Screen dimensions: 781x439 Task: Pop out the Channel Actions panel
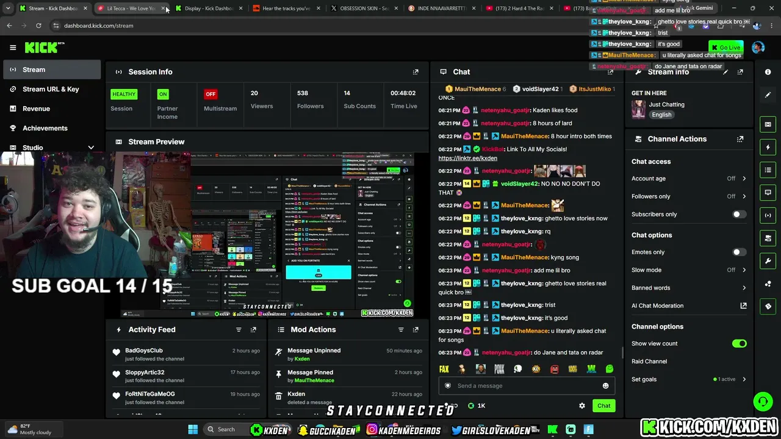740,139
